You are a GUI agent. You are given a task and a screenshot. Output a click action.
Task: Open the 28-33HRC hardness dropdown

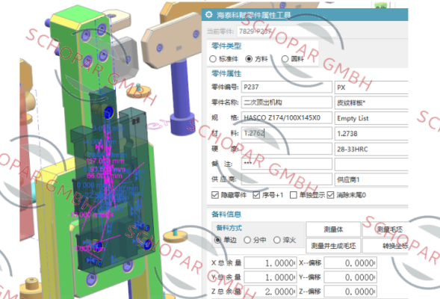371,149
